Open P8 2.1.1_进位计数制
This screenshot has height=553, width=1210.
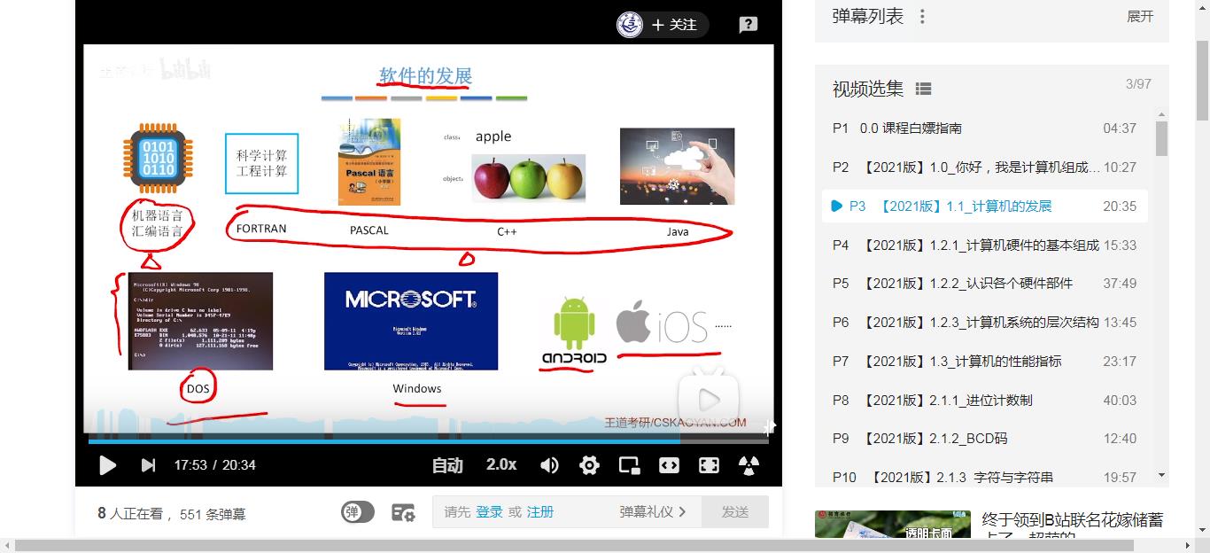click(x=984, y=401)
